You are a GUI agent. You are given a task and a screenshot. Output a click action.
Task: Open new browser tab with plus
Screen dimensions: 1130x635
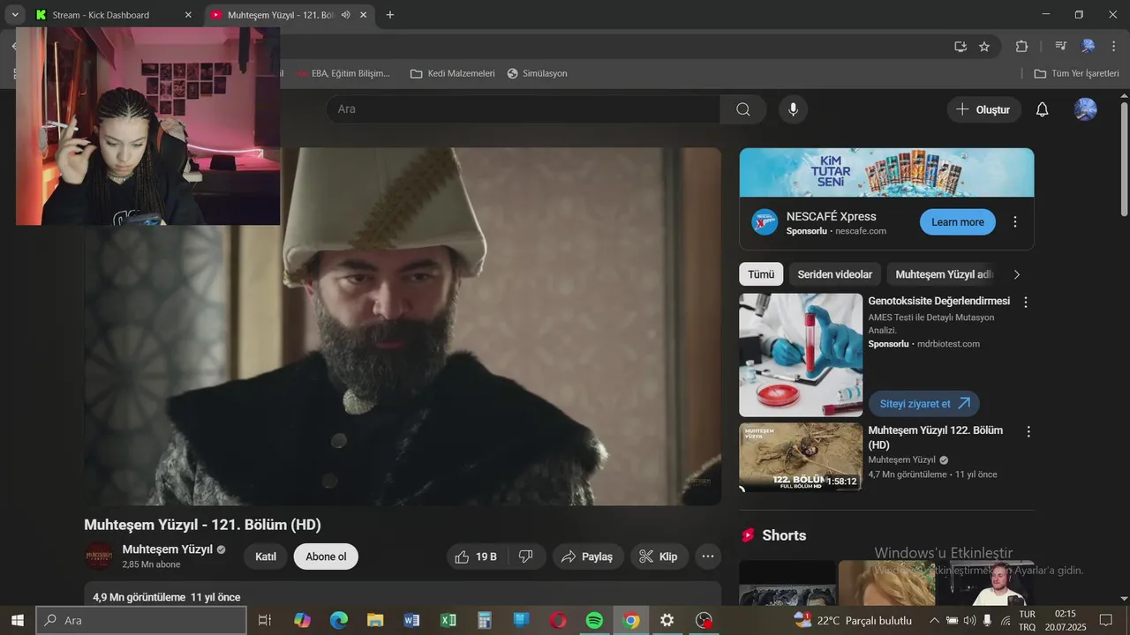click(x=390, y=15)
